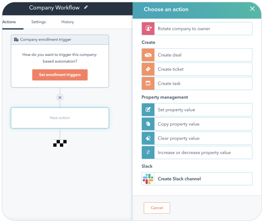Select the Actions tab
The height and width of the screenshot is (222, 264).
tap(9, 22)
